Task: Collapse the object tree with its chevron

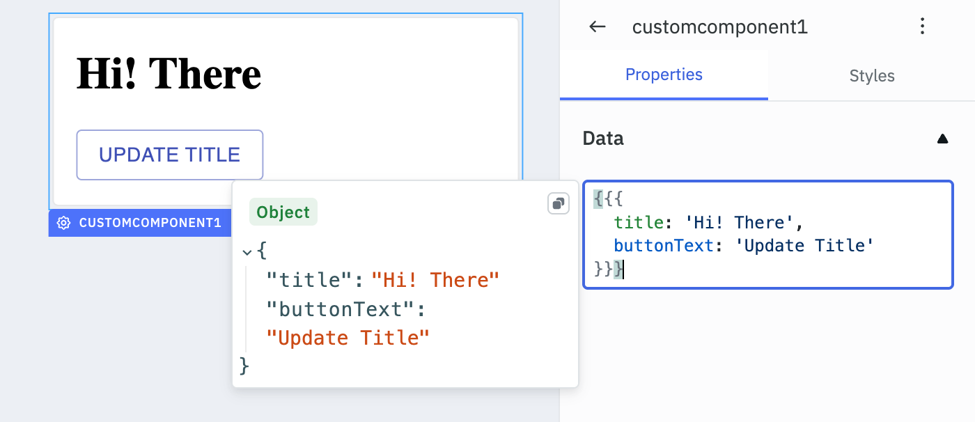Action: 248,252
